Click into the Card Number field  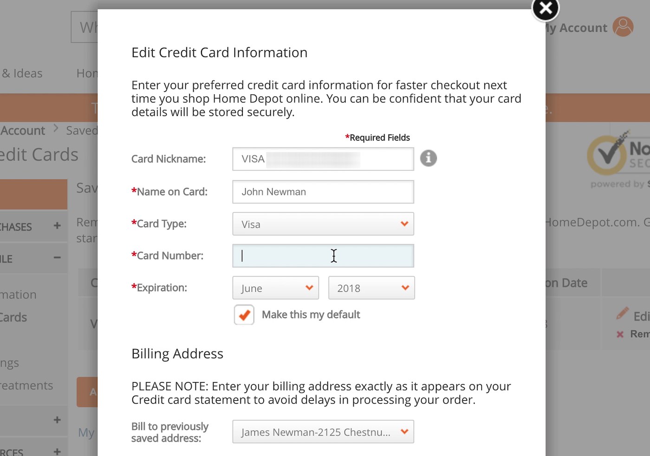pos(323,256)
